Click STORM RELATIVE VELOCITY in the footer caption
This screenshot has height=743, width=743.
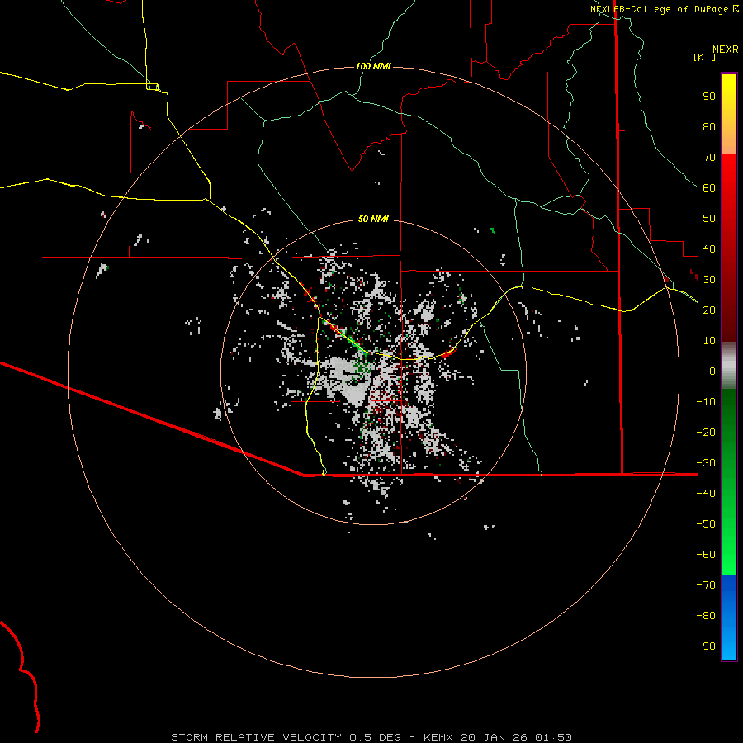coord(256,737)
